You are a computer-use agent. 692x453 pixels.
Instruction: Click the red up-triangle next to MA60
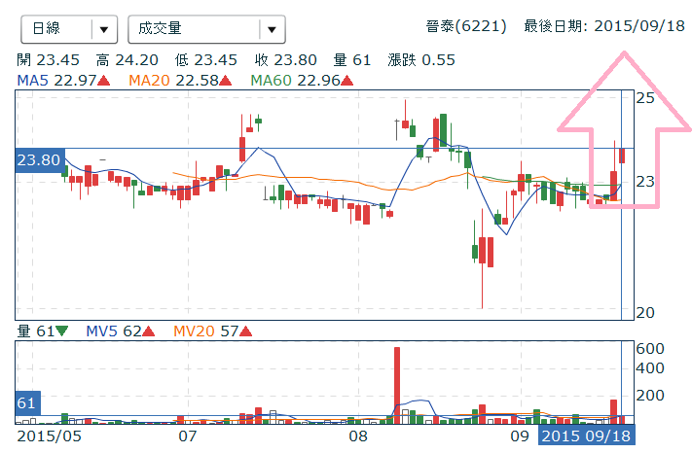click(x=346, y=81)
